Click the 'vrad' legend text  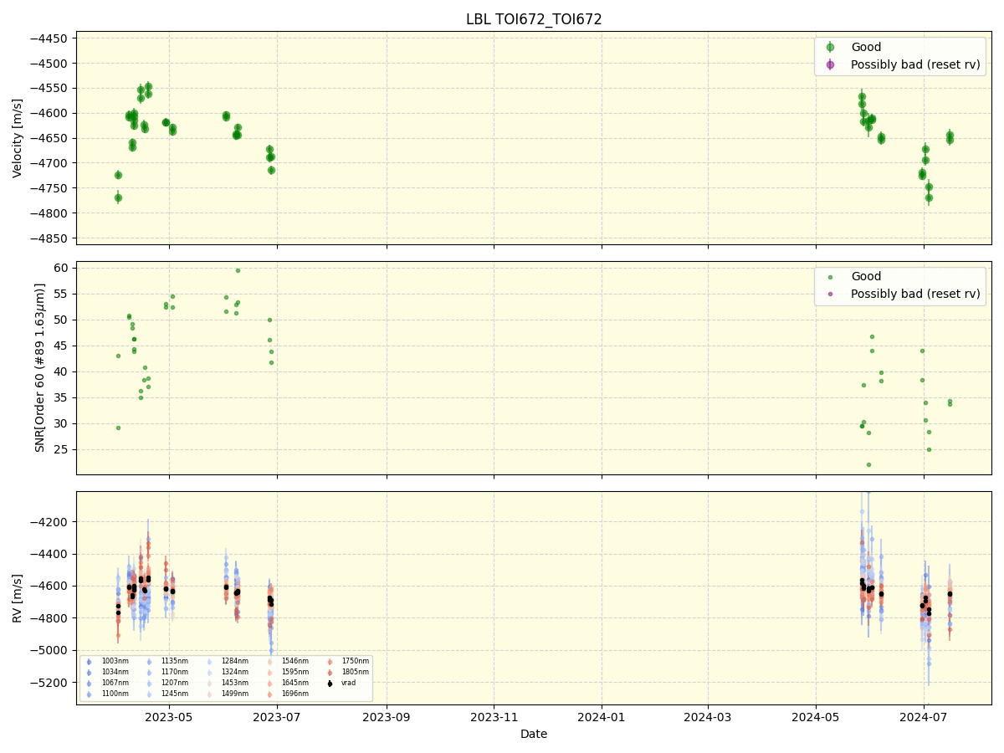(349, 684)
